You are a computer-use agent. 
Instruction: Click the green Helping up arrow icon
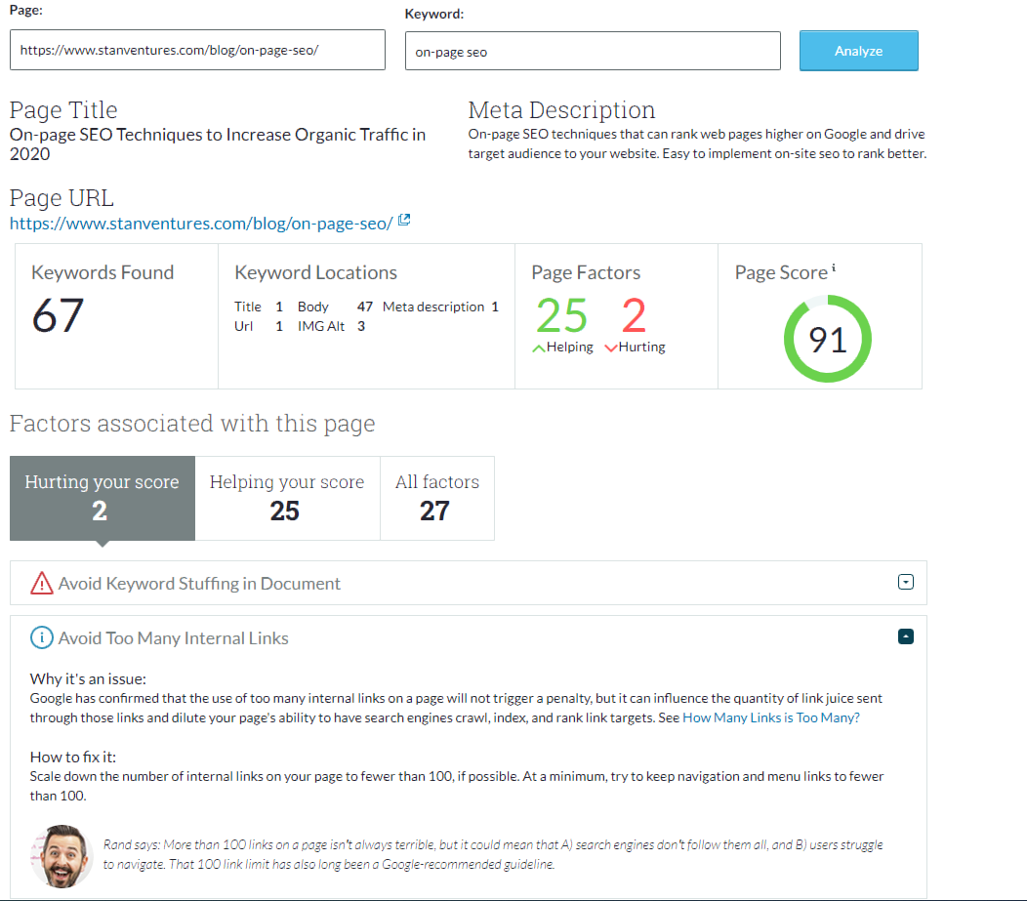(538, 348)
